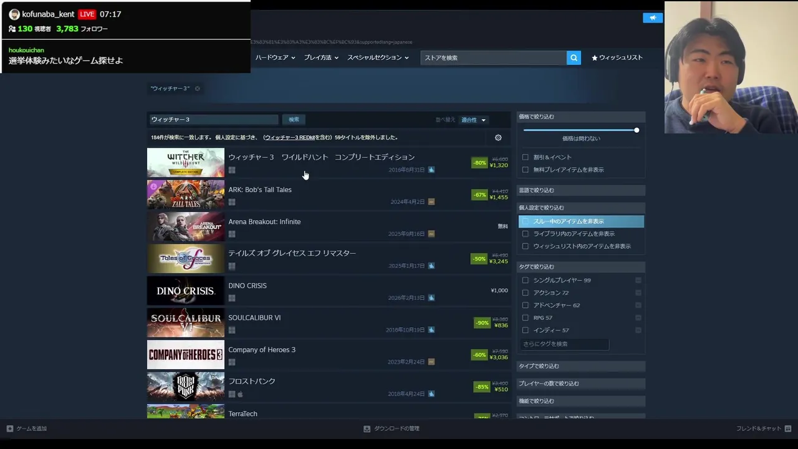Remove the "ウィッチャー3" search tag chip

[x=197, y=89]
